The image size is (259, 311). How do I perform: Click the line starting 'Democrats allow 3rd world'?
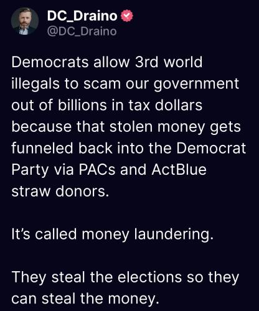107,62
